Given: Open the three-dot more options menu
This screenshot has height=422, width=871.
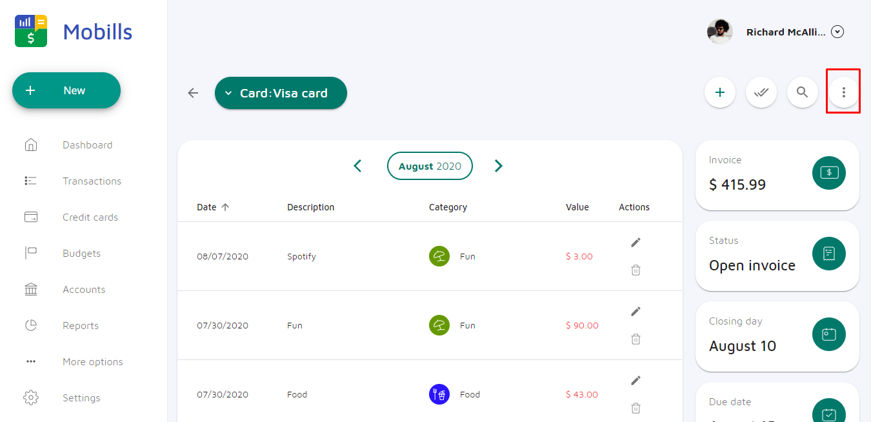Looking at the screenshot, I should pos(843,92).
